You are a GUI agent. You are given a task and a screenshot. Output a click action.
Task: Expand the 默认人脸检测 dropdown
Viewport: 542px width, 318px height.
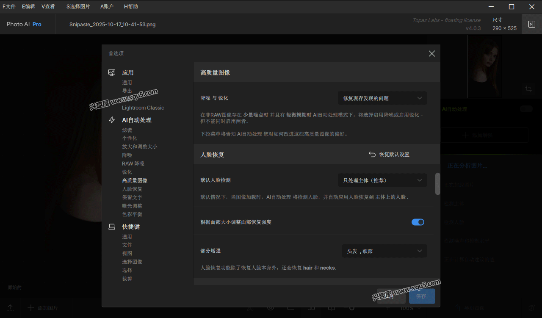click(382, 180)
